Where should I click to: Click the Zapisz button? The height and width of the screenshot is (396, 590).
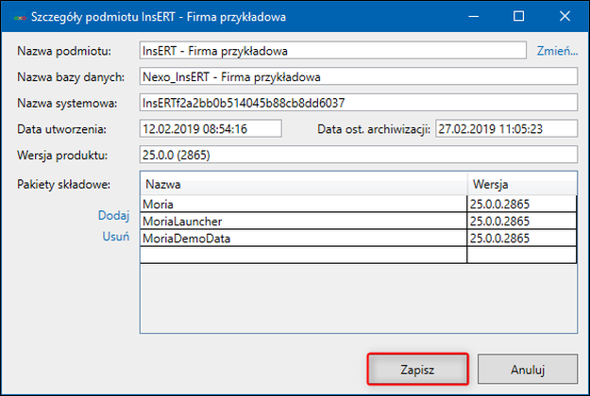(416, 370)
